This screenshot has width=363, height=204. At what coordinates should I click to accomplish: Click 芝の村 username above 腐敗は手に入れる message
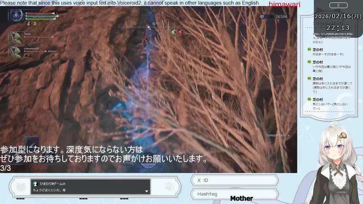[317, 79]
